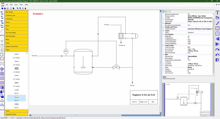
Task: Select the Text tool icon marked T
Action: [x=217, y=13]
